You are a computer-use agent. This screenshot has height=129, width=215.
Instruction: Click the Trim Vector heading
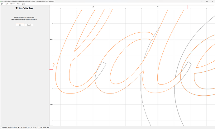point(24,8)
